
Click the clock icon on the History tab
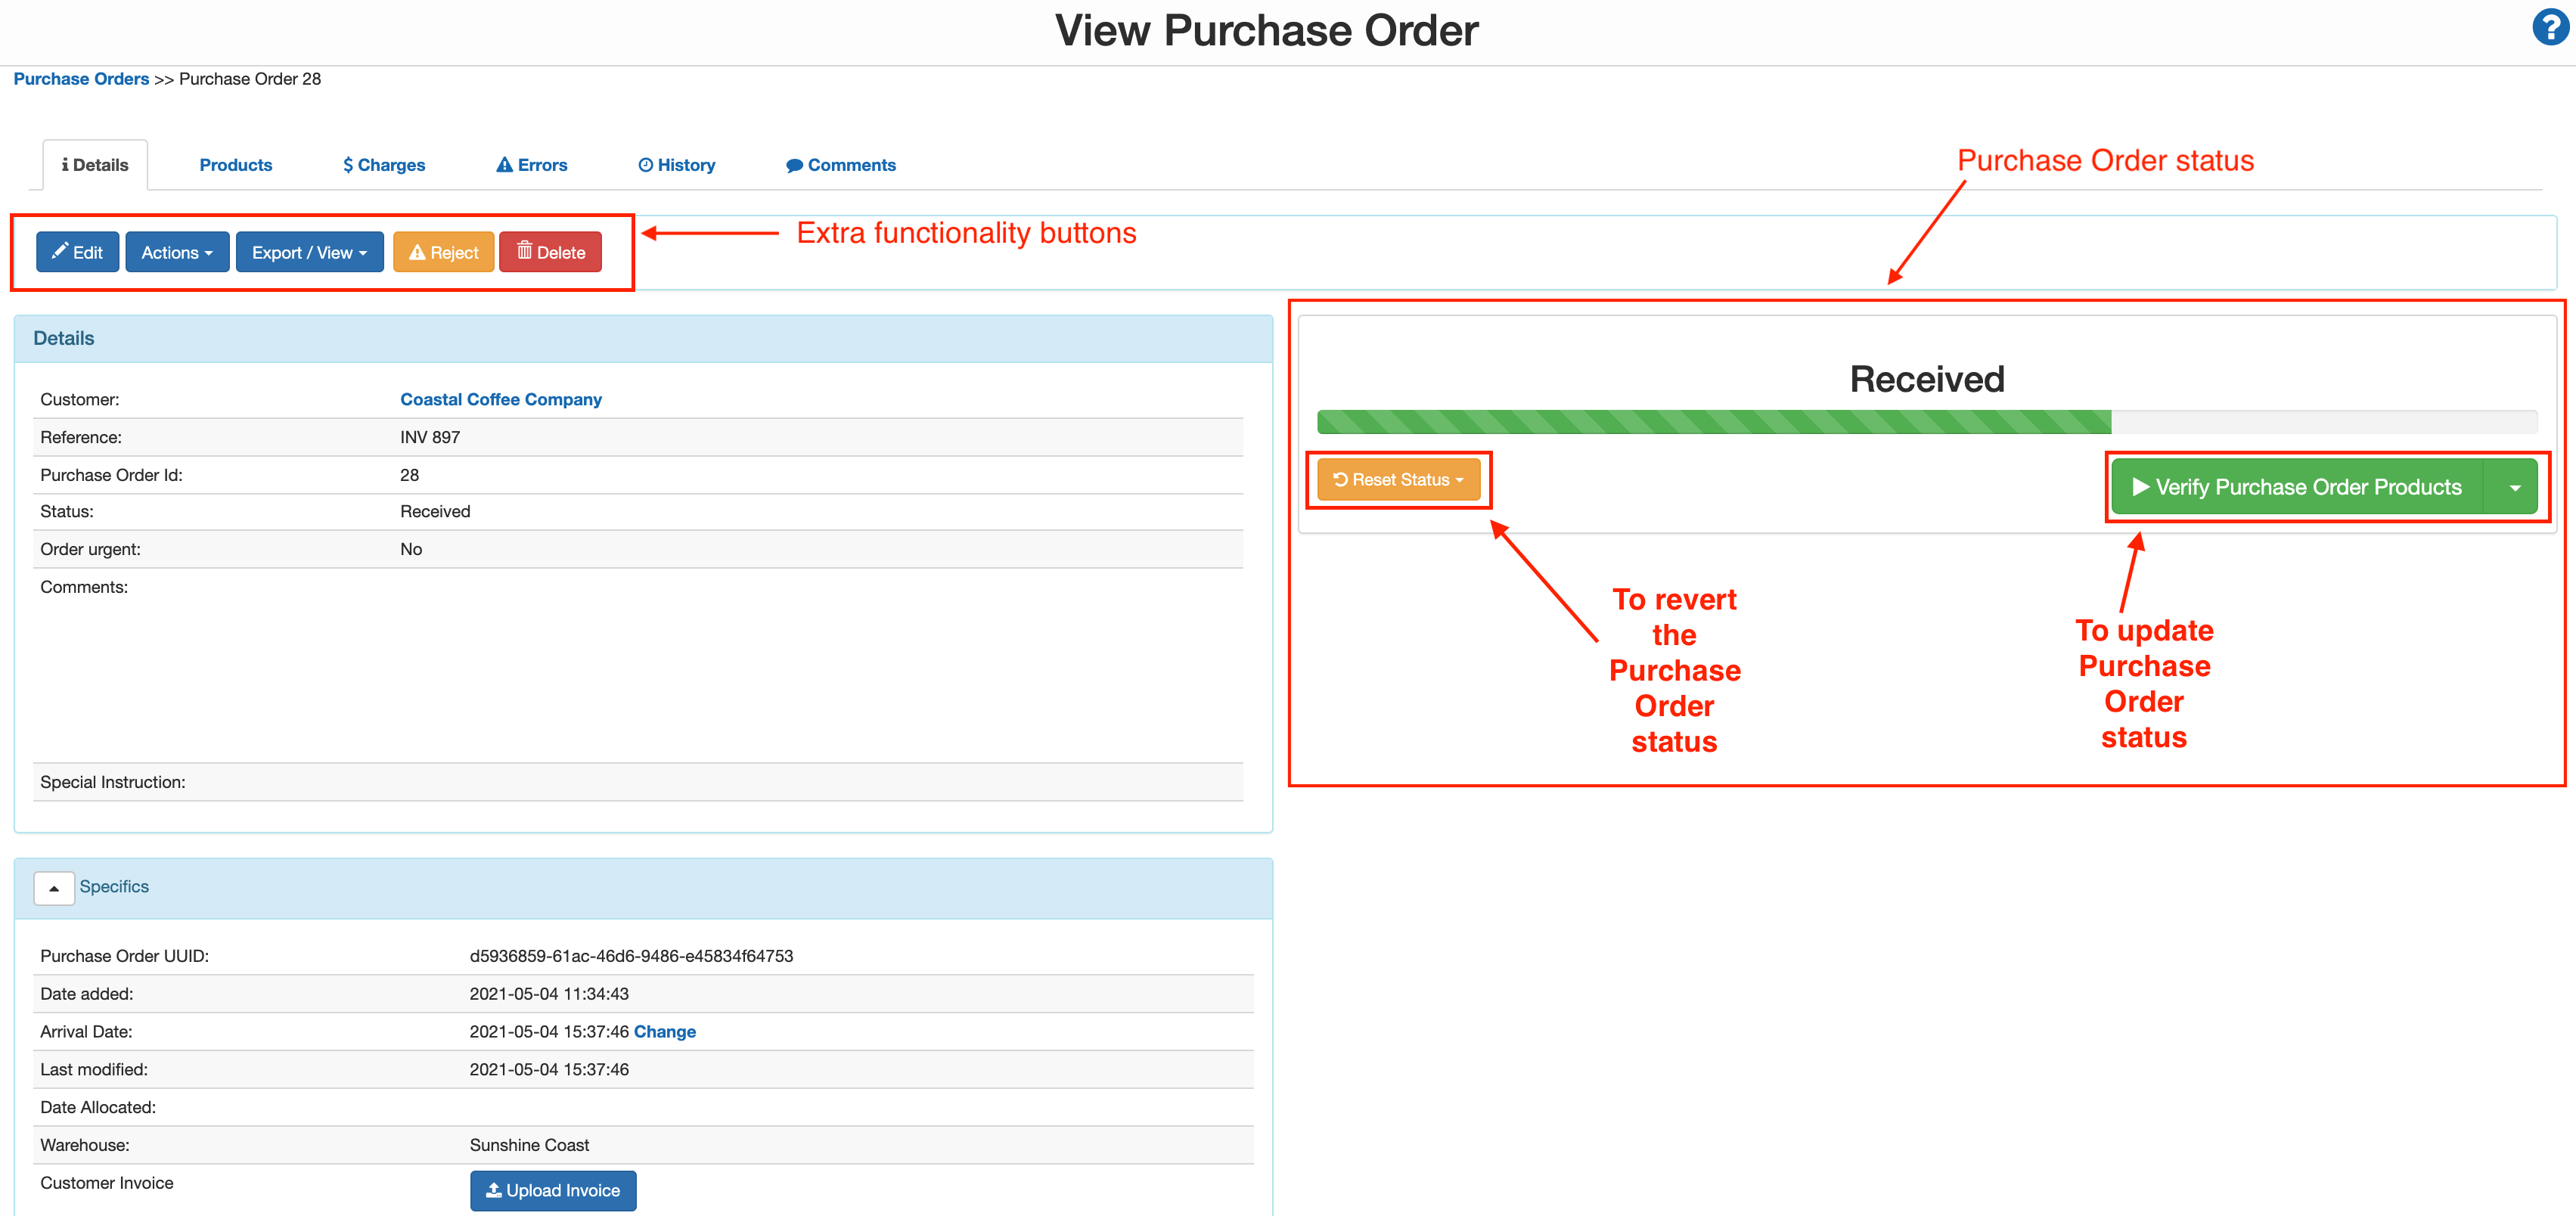click(645, 164)
